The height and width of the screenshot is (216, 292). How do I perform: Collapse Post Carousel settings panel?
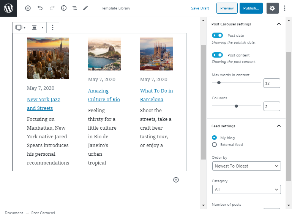tap(279, 24)
